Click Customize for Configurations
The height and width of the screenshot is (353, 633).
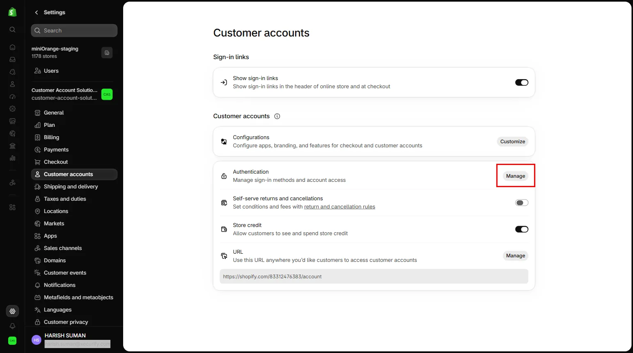[x=512, y=142]
